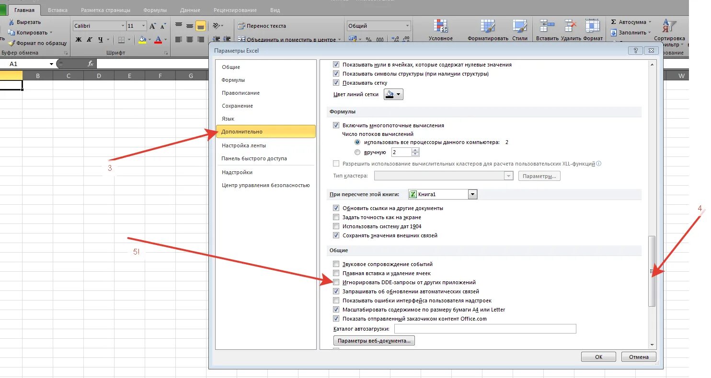
Task: Click the Copy (Копировать) icon
Action: tap(11, 33)
